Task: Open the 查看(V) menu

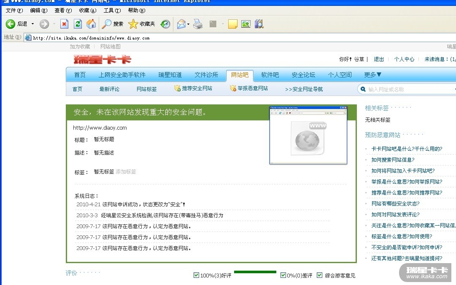Action: click(63, 11)
